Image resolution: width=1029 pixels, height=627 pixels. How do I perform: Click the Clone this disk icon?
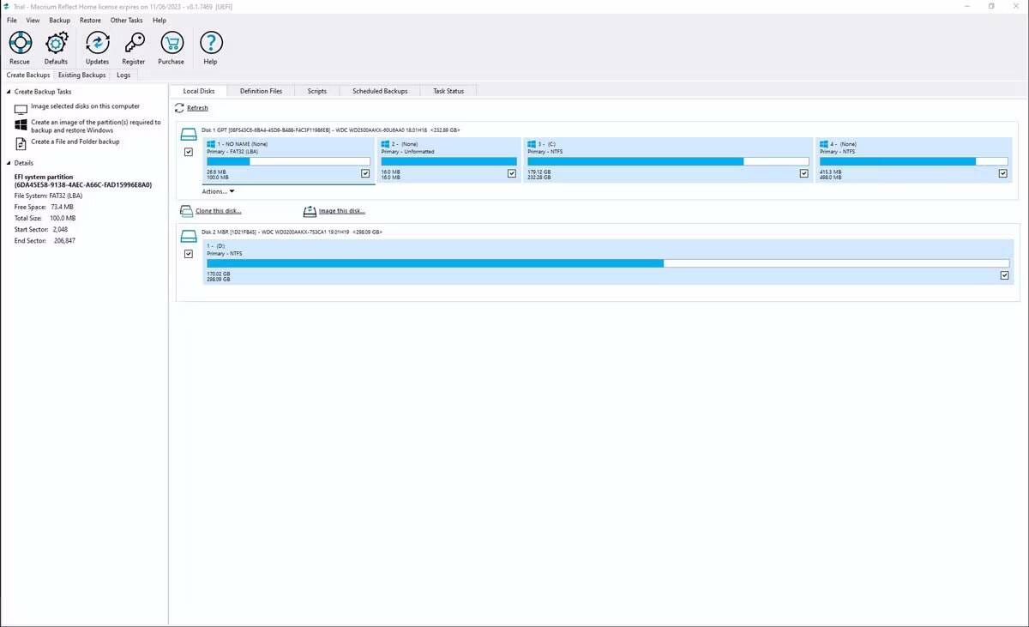[x=187, y=211]
